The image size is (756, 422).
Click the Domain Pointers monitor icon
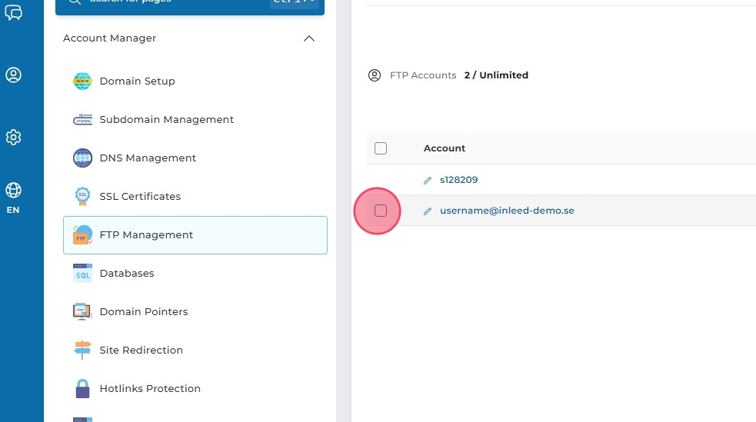click(82, 312)
